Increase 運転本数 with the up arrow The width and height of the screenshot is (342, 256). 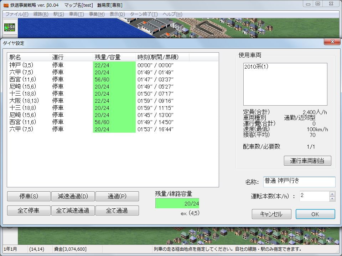pyautogui.click(x=332, y=194)
